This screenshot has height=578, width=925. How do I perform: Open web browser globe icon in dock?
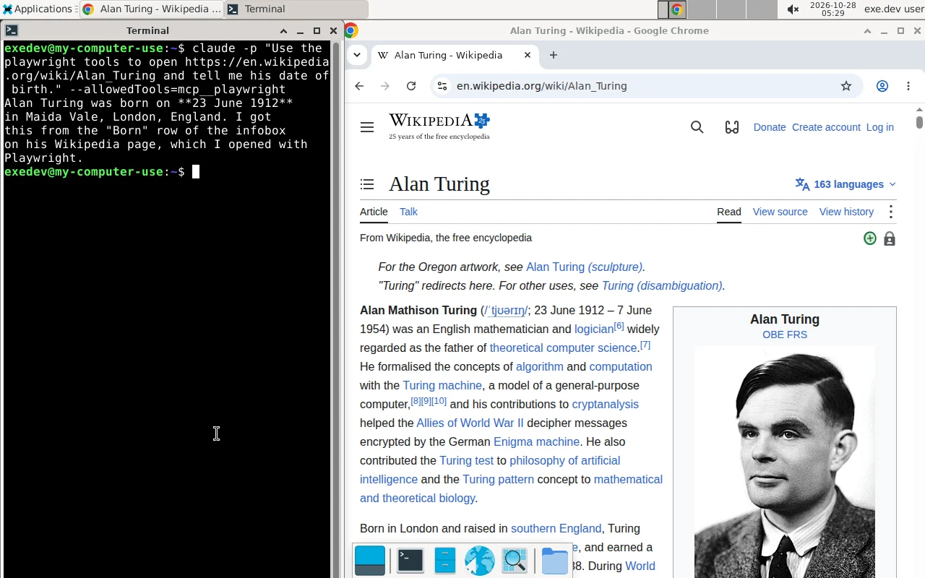tap(479, 561)
